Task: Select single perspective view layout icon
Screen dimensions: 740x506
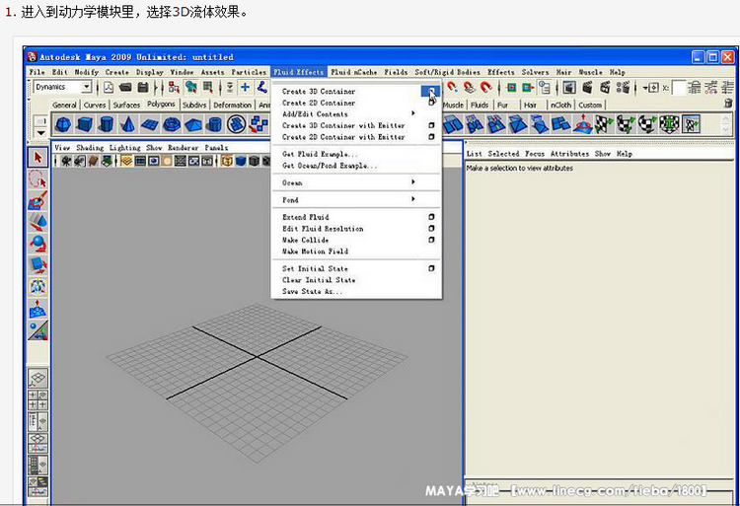Action: coord(37,379)
